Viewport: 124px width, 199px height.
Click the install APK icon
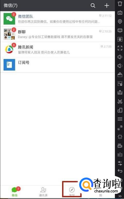(120, 92)
